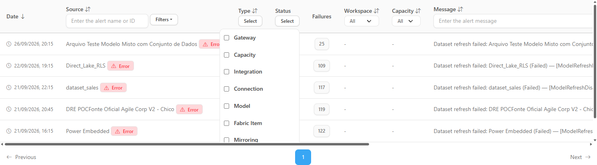Click the horizontal scrollbar right arrow
597x165 pixels.
pyautogui.click(x=592, y=144)
